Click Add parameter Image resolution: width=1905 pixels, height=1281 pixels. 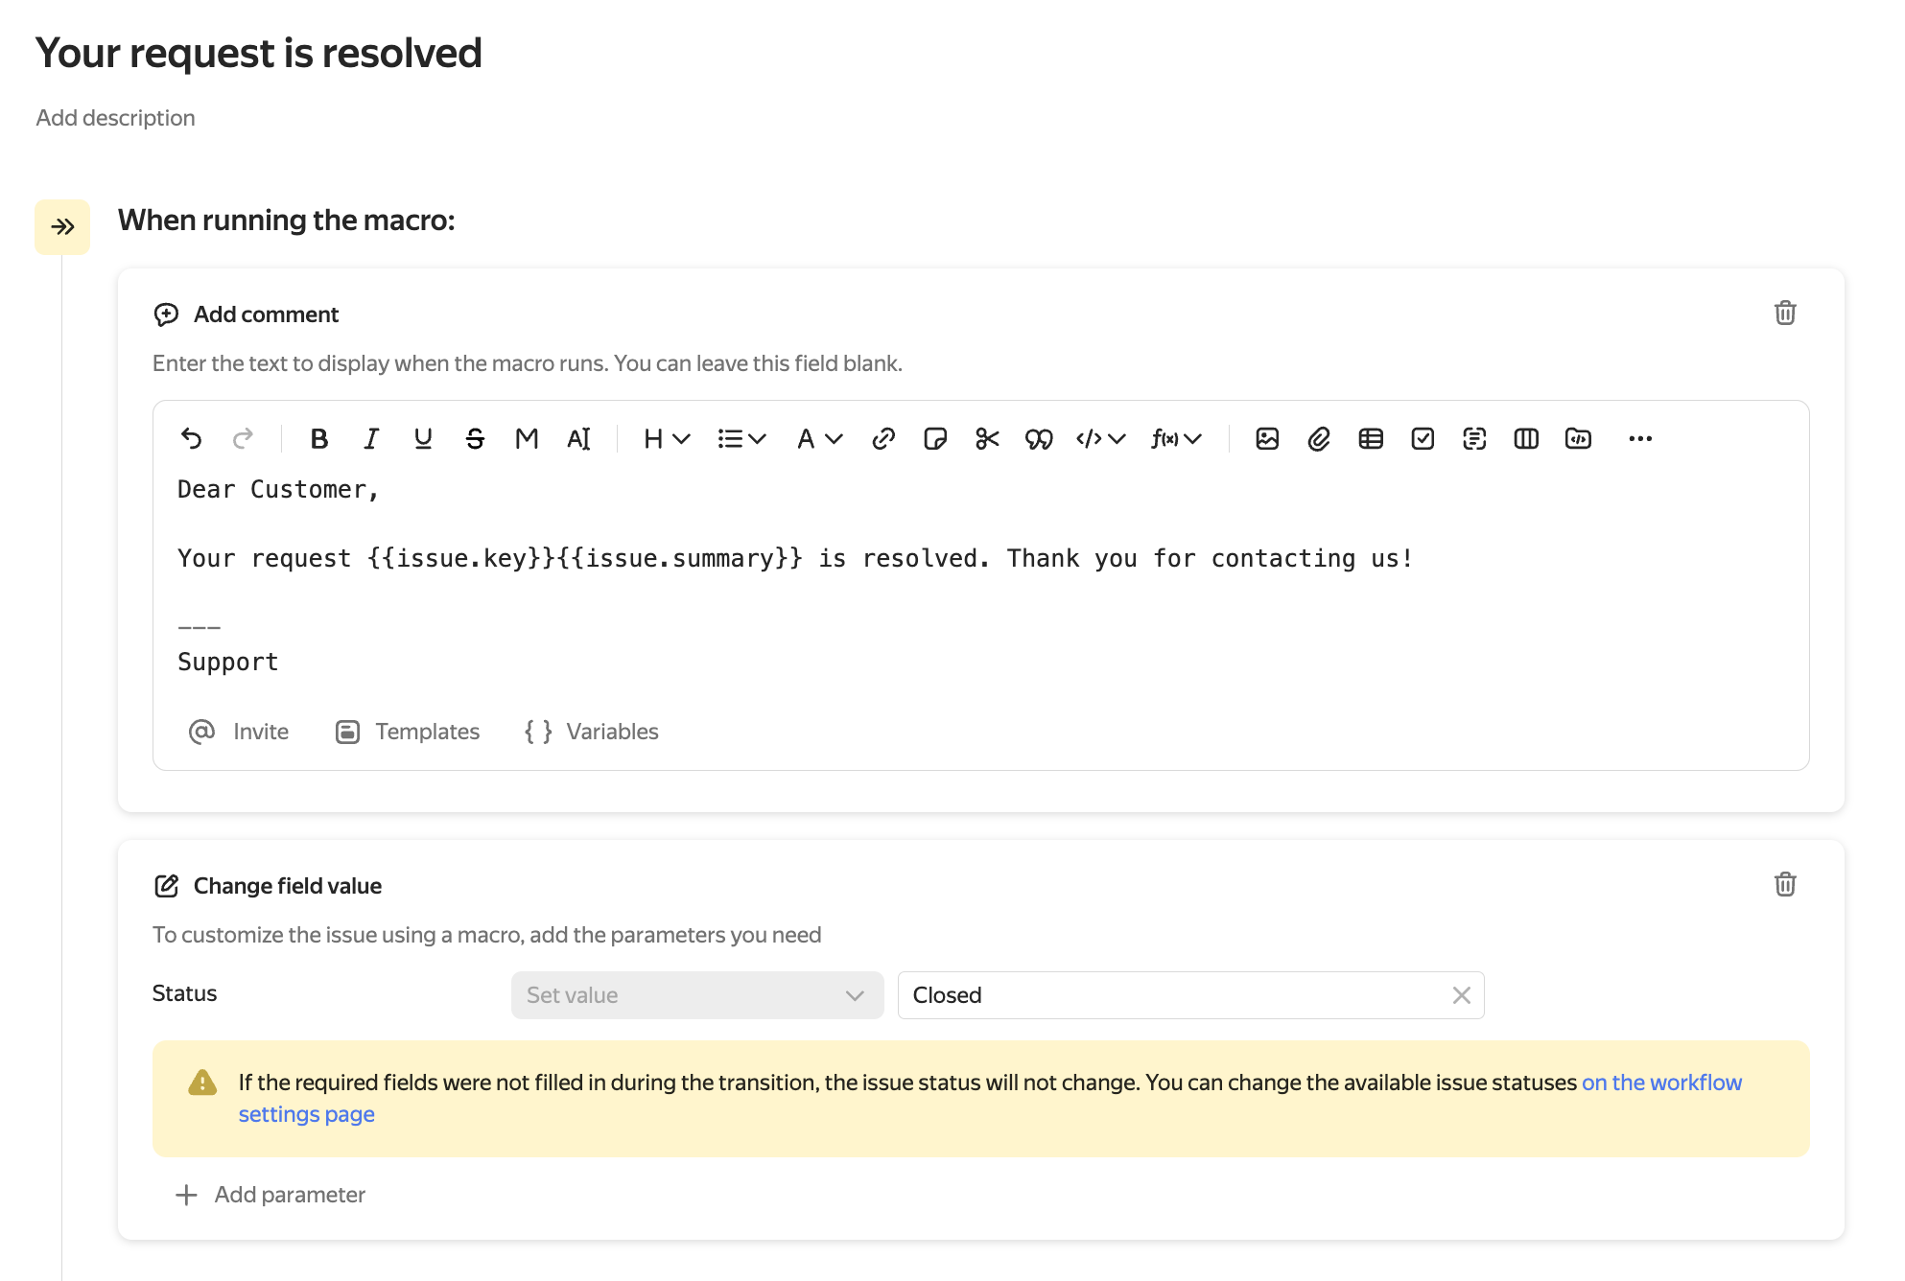click(x=270, y=1195)
